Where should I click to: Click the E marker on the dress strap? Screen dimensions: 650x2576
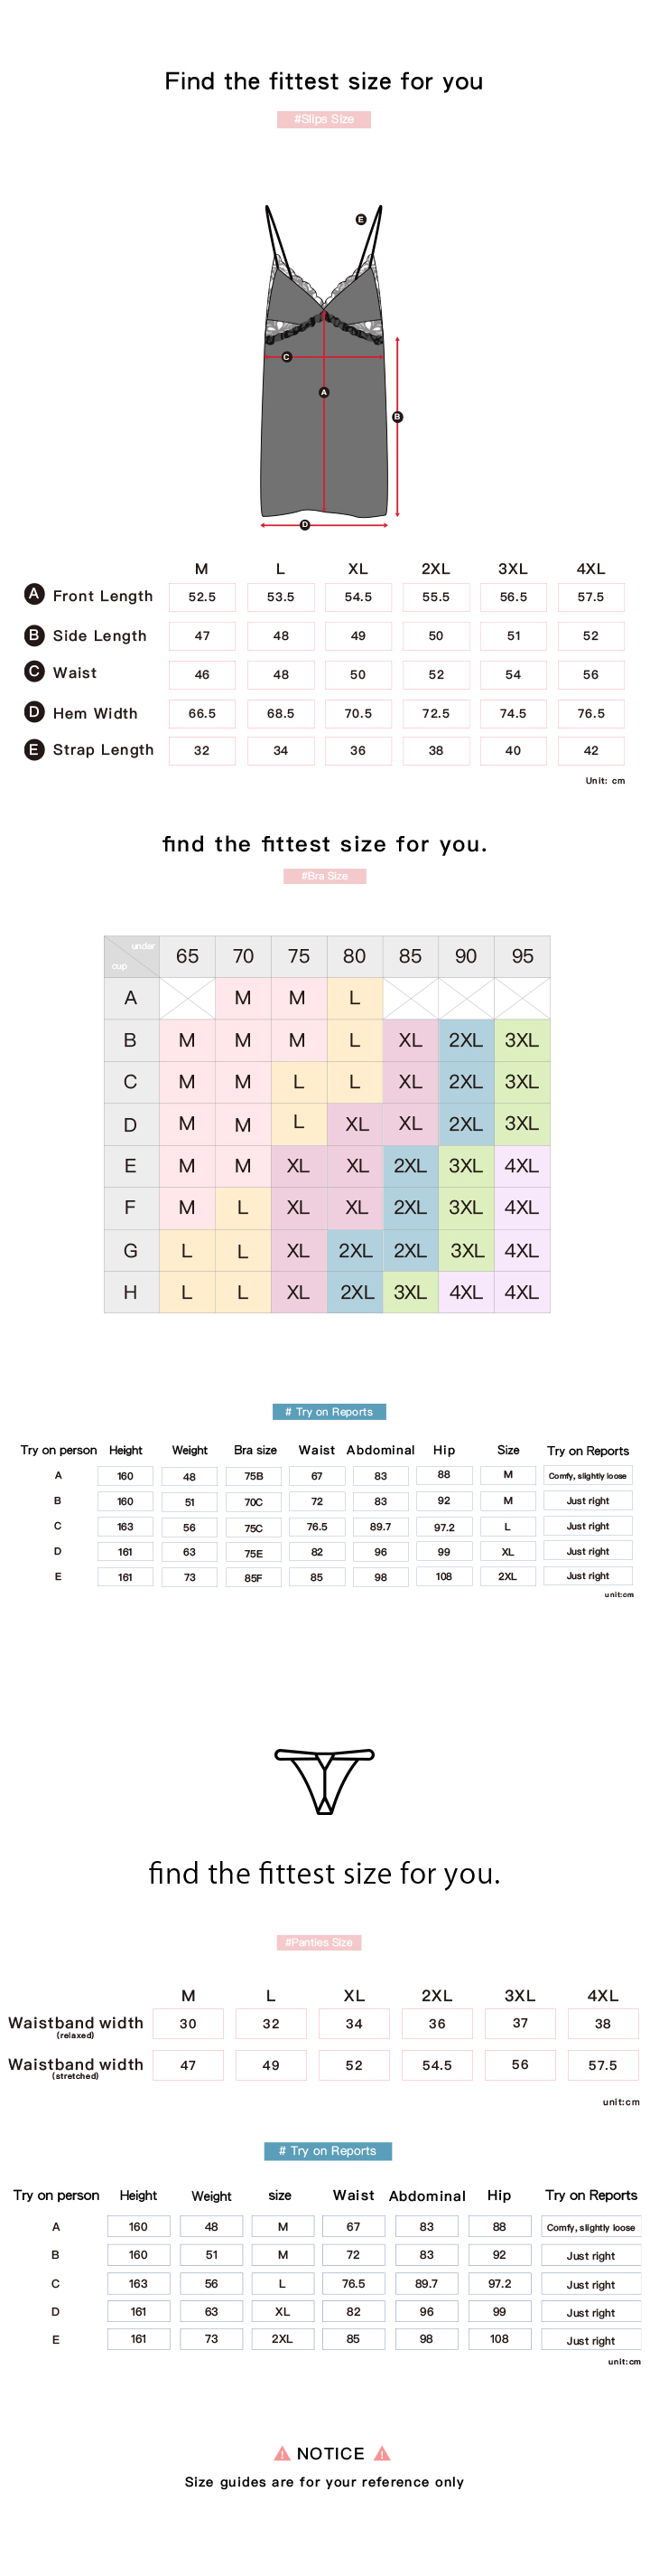pyautogui.click(x=360, y=219)
